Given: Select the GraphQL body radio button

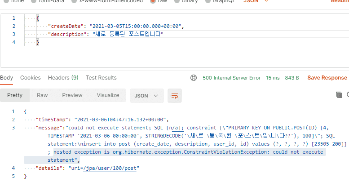Looking at the screenshot, I should click(208, 1).
